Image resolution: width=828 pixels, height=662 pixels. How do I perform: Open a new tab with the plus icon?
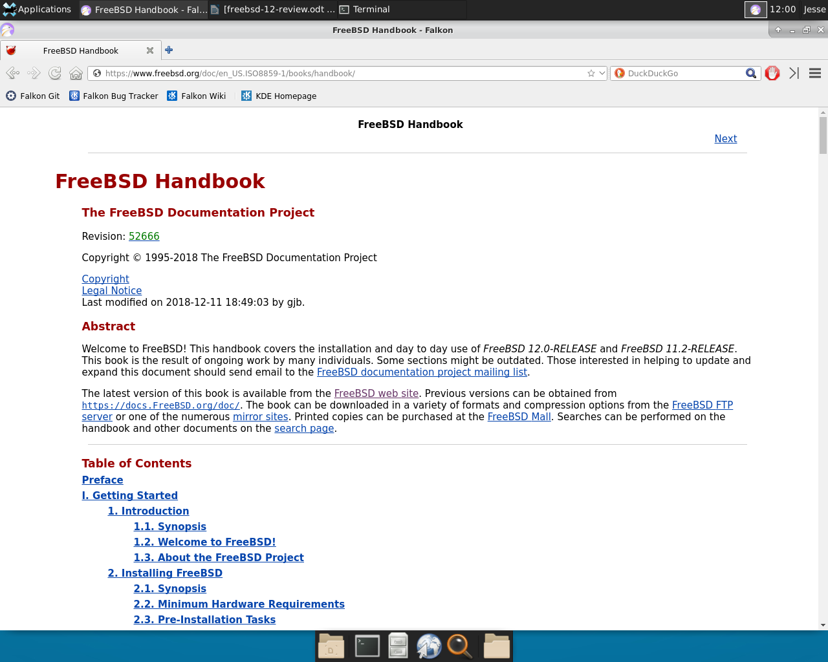[x=169, y=50]
